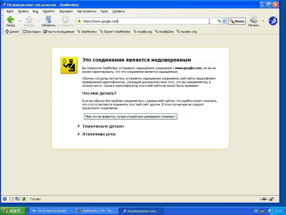This screenshot has height=215, width=286.
Task: Switch to On-Screen Keyboard taskbar item
Action: click(52, 211)
